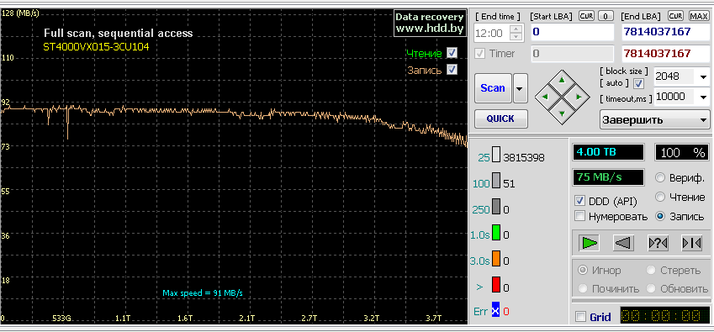The height and width of the screenshot is (332, 714).
Task: Toggle the Grid checkbox
Action: click(580, 317)
